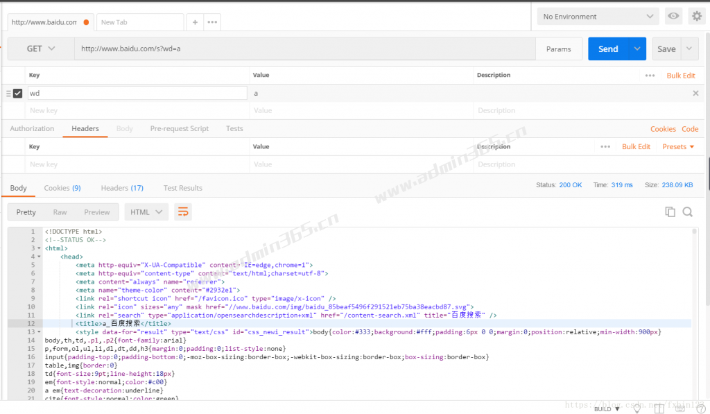
Task: Click the status value 200 OK
Action: point(571,185)
